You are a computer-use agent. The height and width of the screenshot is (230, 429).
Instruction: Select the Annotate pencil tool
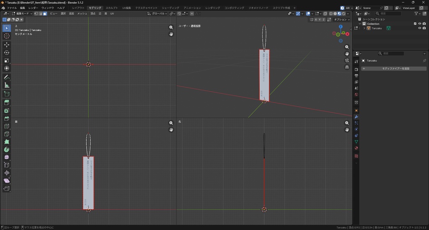click(x=7, y=77)
